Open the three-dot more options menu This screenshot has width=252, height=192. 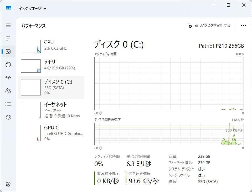tap(243, 25)
